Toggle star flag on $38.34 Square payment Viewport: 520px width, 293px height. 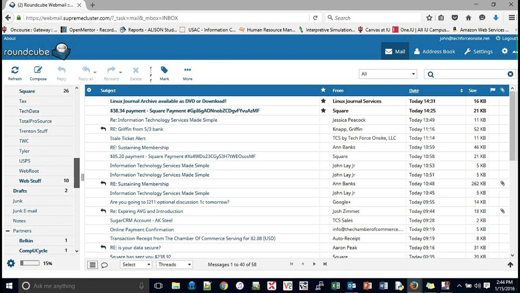click(323, 111)
